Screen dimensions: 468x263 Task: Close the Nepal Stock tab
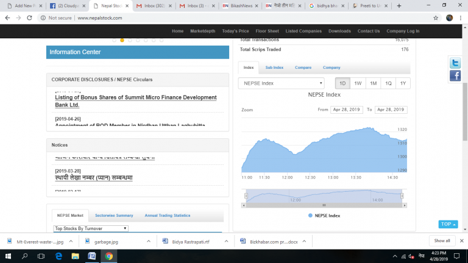127,5
